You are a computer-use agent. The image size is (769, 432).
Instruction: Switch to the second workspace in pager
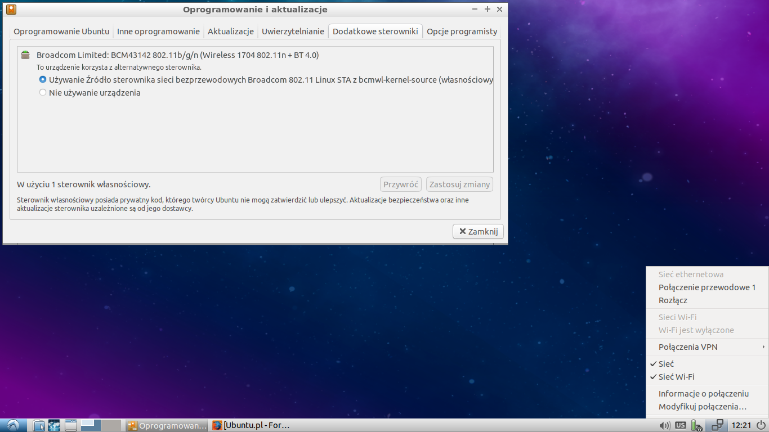coord(111,425)
